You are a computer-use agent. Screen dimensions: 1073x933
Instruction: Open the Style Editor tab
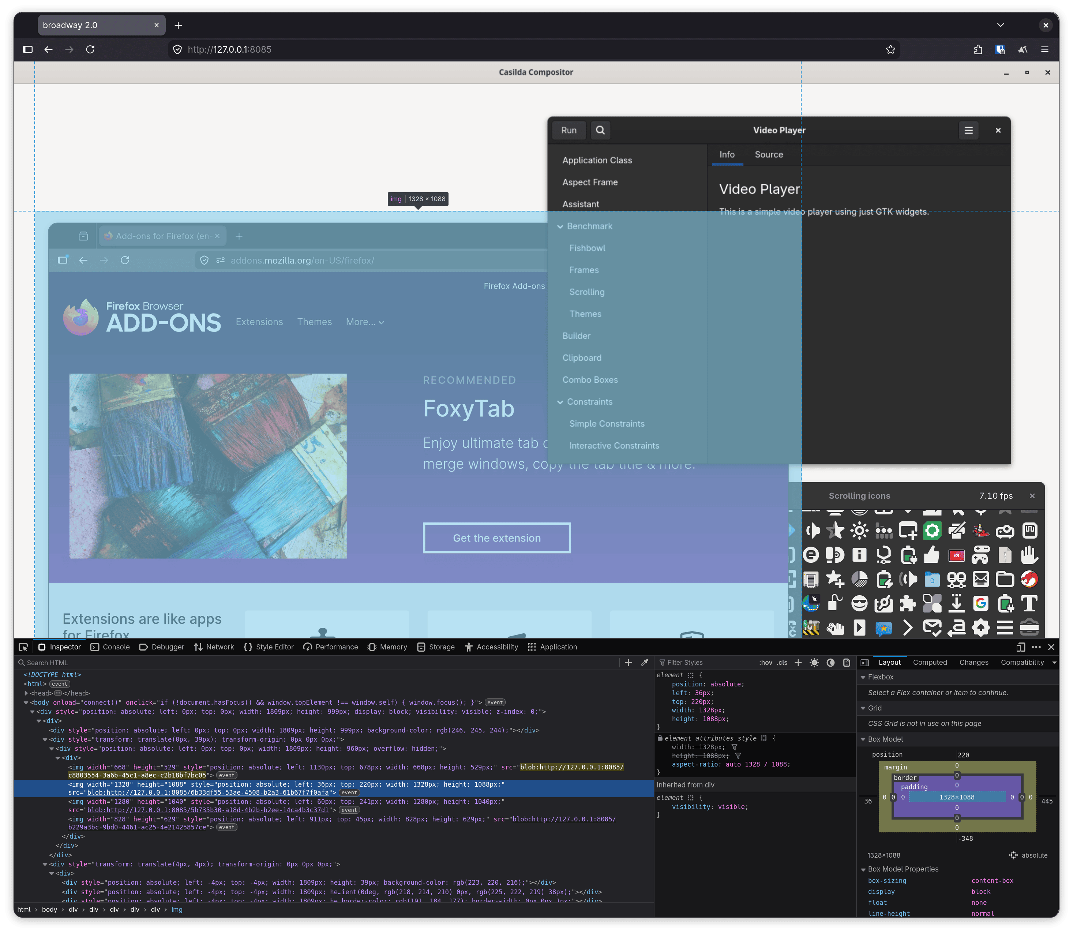pyautogui.click(x=269, y=647)
